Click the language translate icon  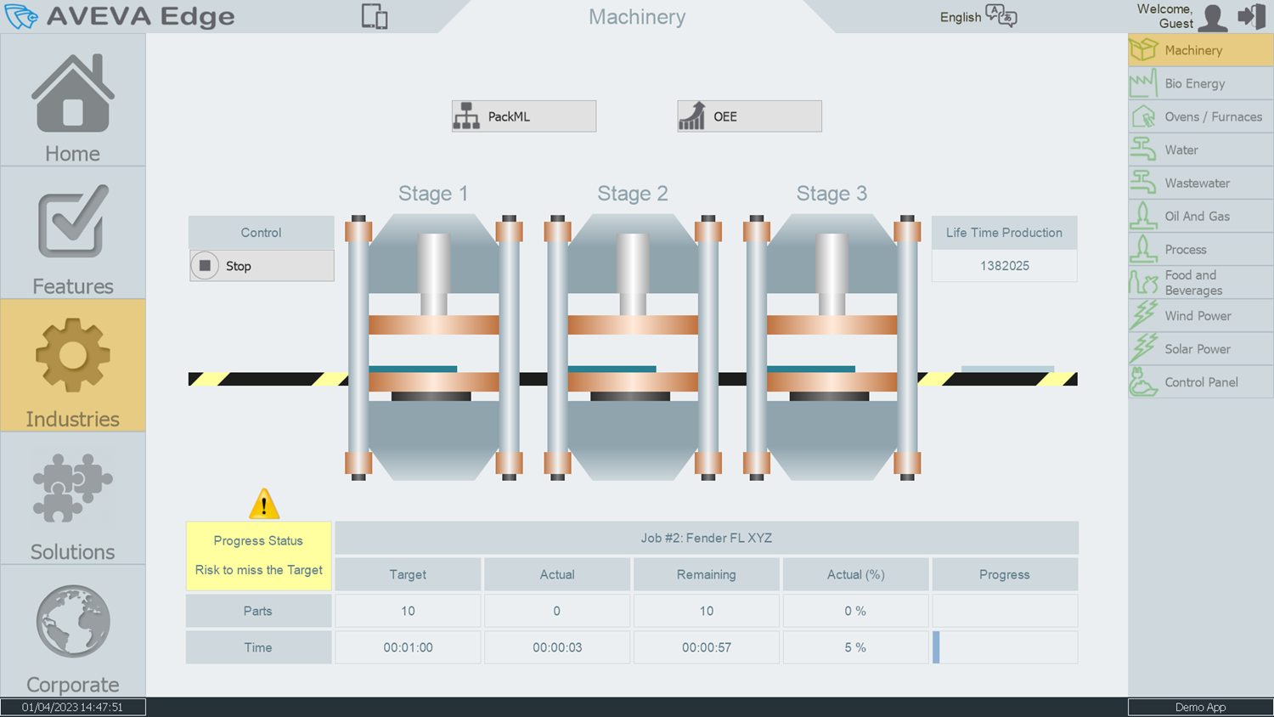tap(1001, 16)
